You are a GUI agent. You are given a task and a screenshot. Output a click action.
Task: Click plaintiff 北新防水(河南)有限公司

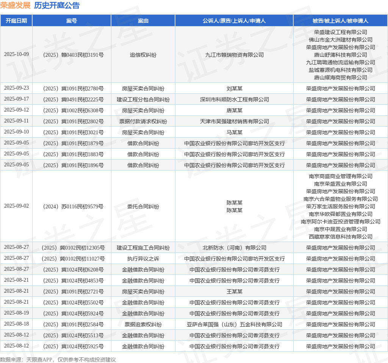point(234,248)
